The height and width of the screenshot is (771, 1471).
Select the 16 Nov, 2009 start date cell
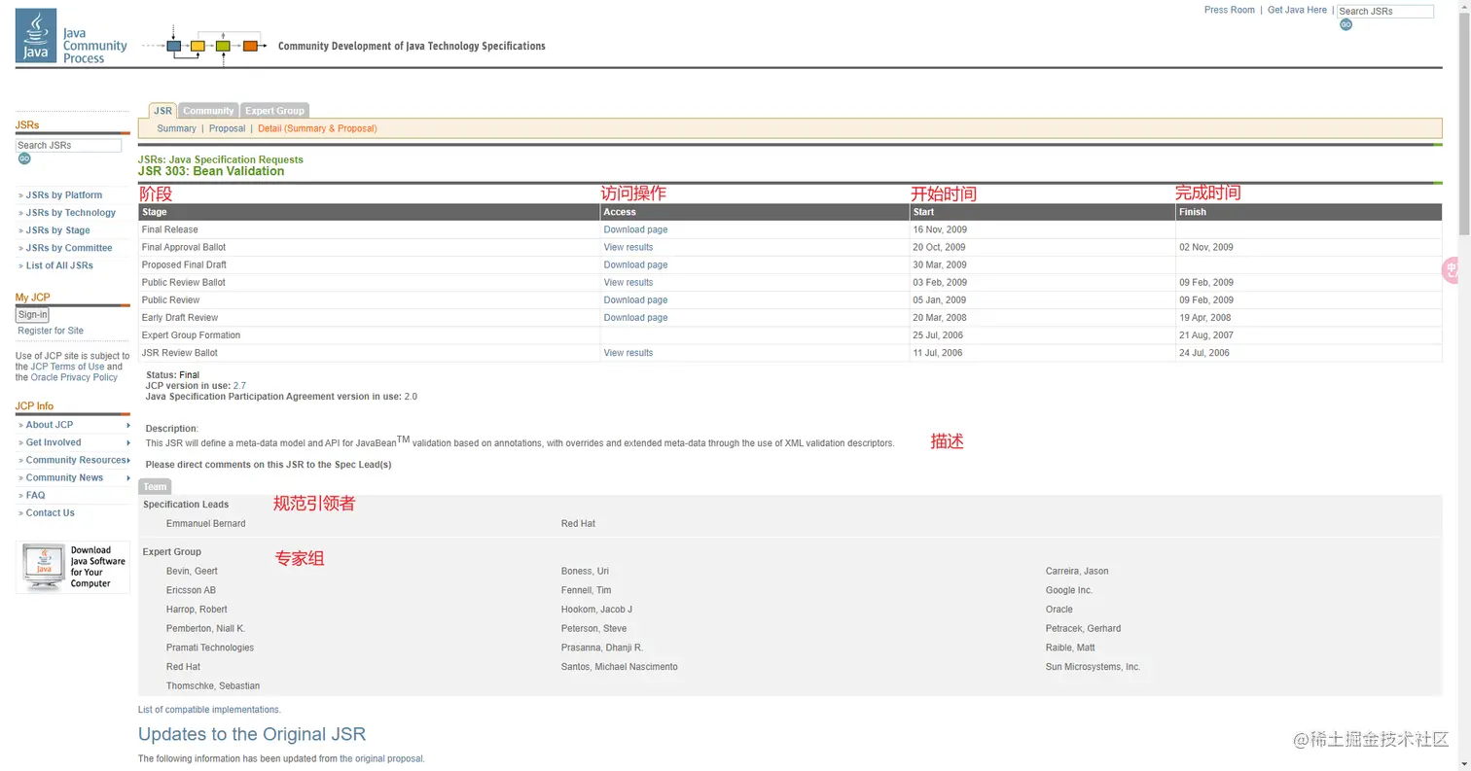[939, 229]
